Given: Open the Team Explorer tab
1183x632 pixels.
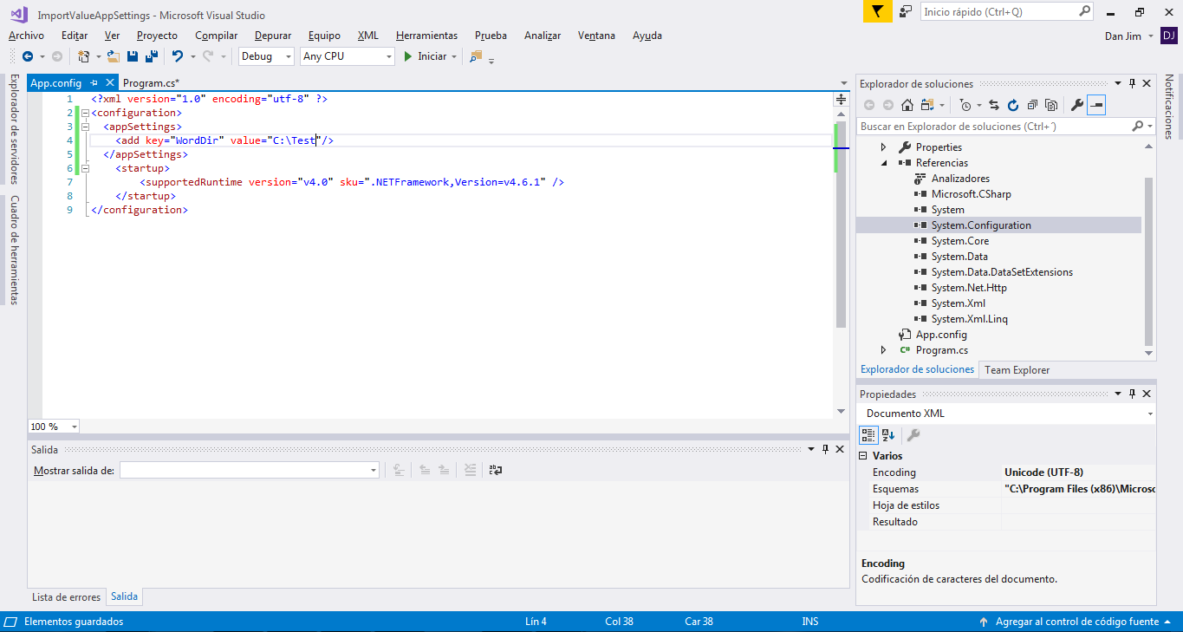Looking at the screenshot, I should (x=1017, y=370).
